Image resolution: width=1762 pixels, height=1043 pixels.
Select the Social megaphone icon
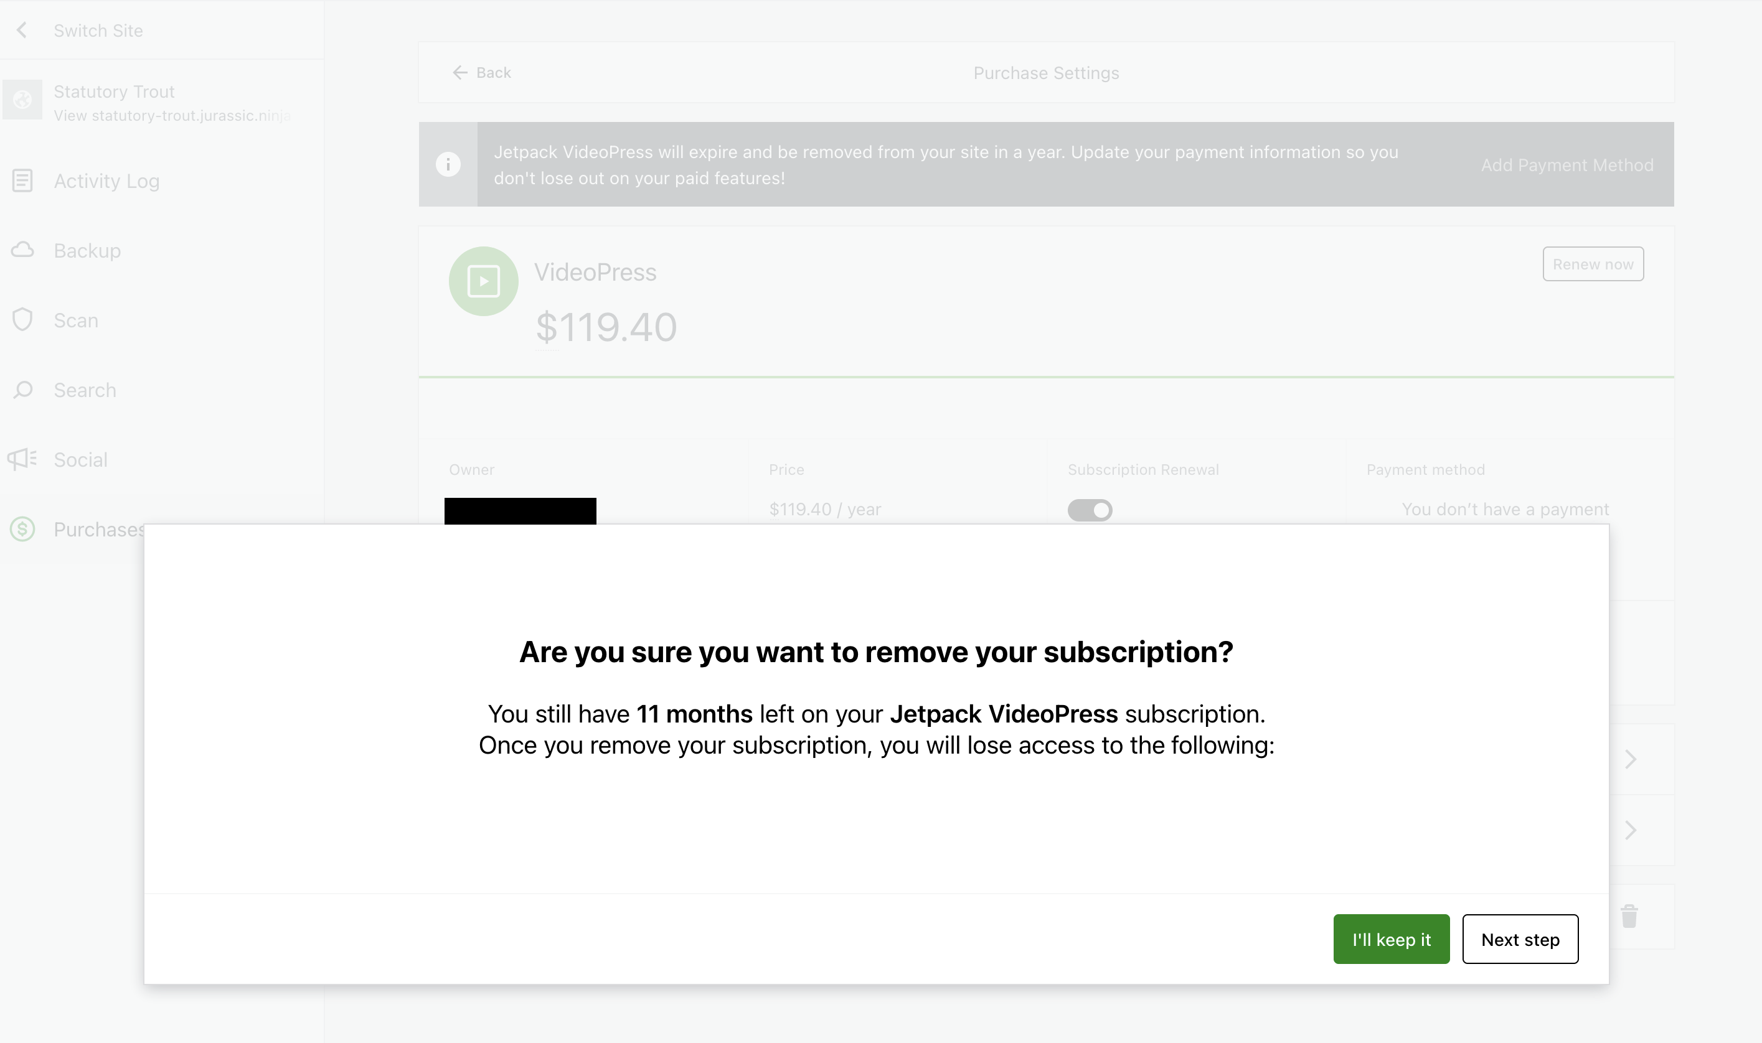tap(23, 459)
